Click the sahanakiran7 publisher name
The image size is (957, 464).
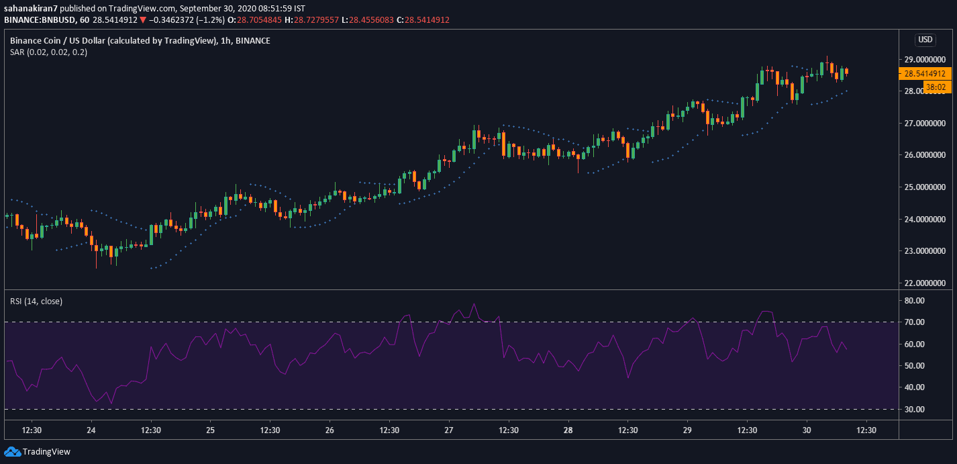30,8
